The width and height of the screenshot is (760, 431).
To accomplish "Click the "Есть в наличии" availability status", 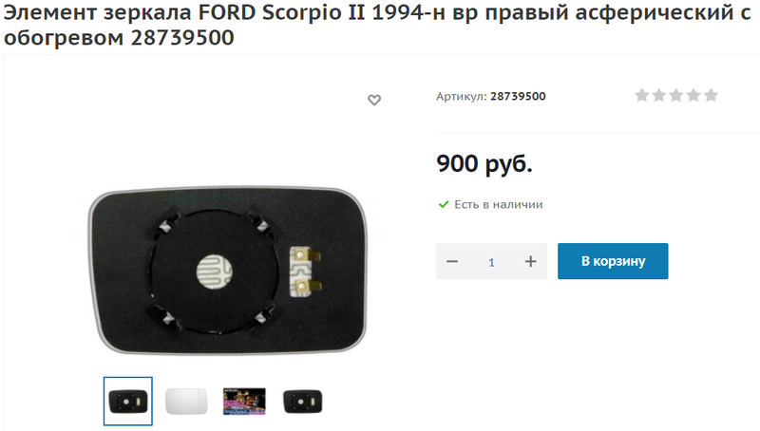I will click(x=498, y=204).
